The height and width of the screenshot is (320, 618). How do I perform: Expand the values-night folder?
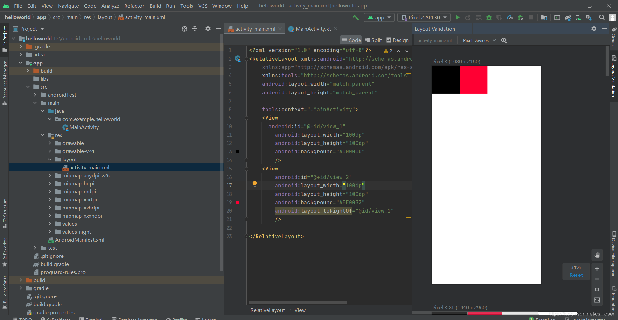[x=50, y=232]
